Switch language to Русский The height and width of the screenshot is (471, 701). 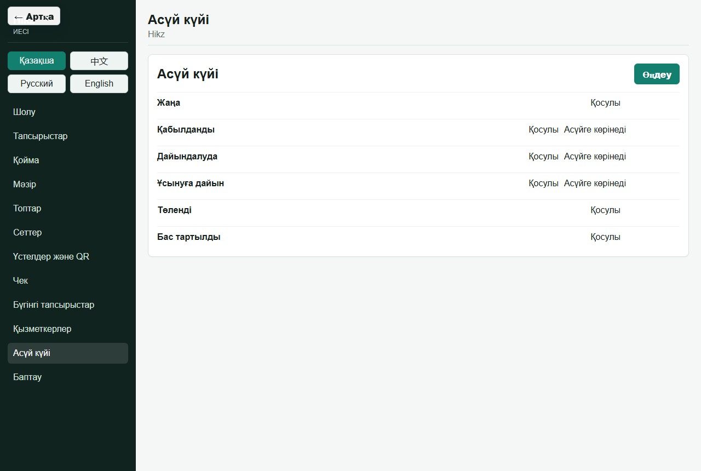pos(37,84)
